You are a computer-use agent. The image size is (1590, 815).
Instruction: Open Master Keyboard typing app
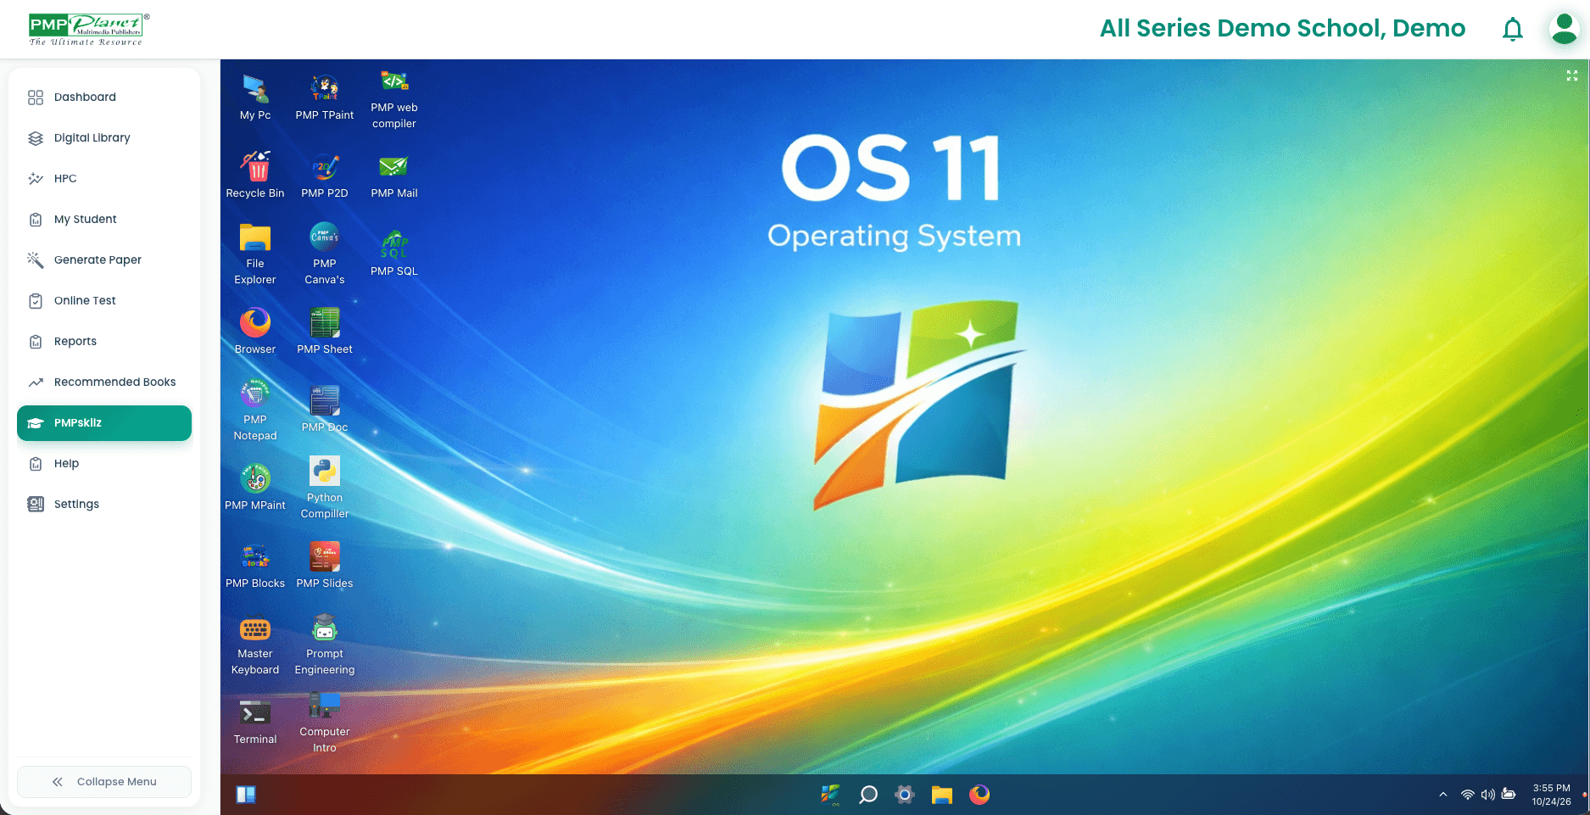255,645
